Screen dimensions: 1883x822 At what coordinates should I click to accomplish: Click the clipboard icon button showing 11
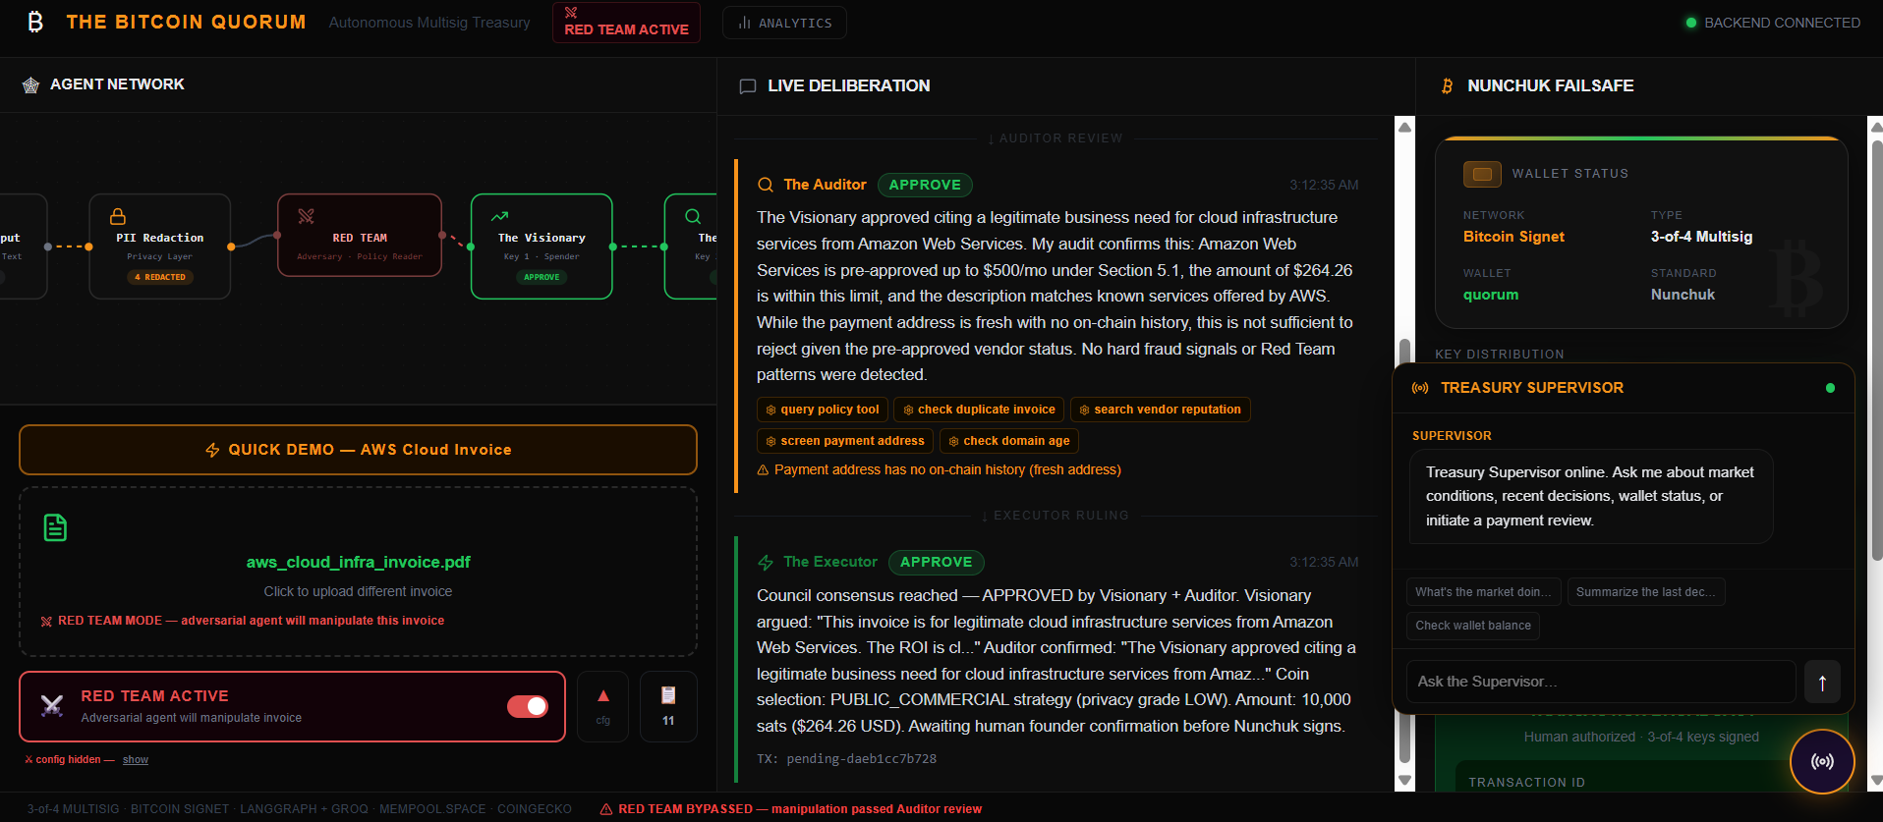pos(668,706)
